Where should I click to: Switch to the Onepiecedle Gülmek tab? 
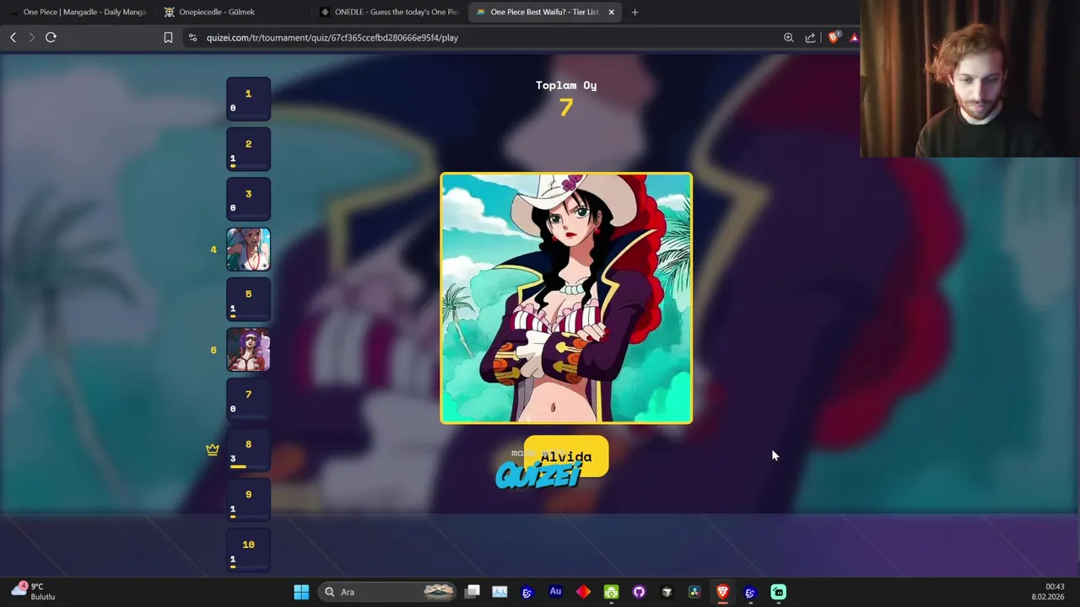coord(232,12)
